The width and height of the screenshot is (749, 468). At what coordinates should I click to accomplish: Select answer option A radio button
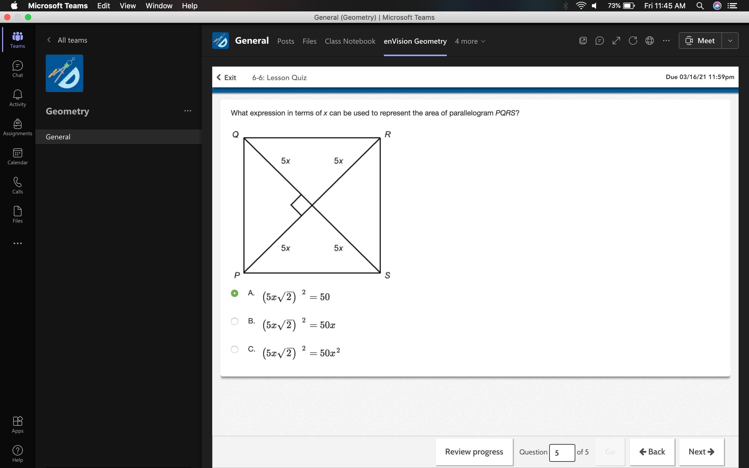tap(235, 293)
